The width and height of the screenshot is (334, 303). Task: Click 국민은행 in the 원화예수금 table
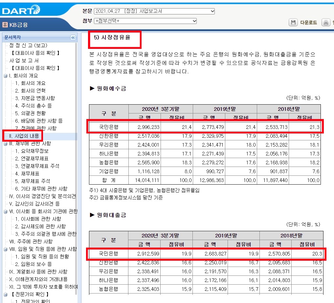(x=109, y=127)
